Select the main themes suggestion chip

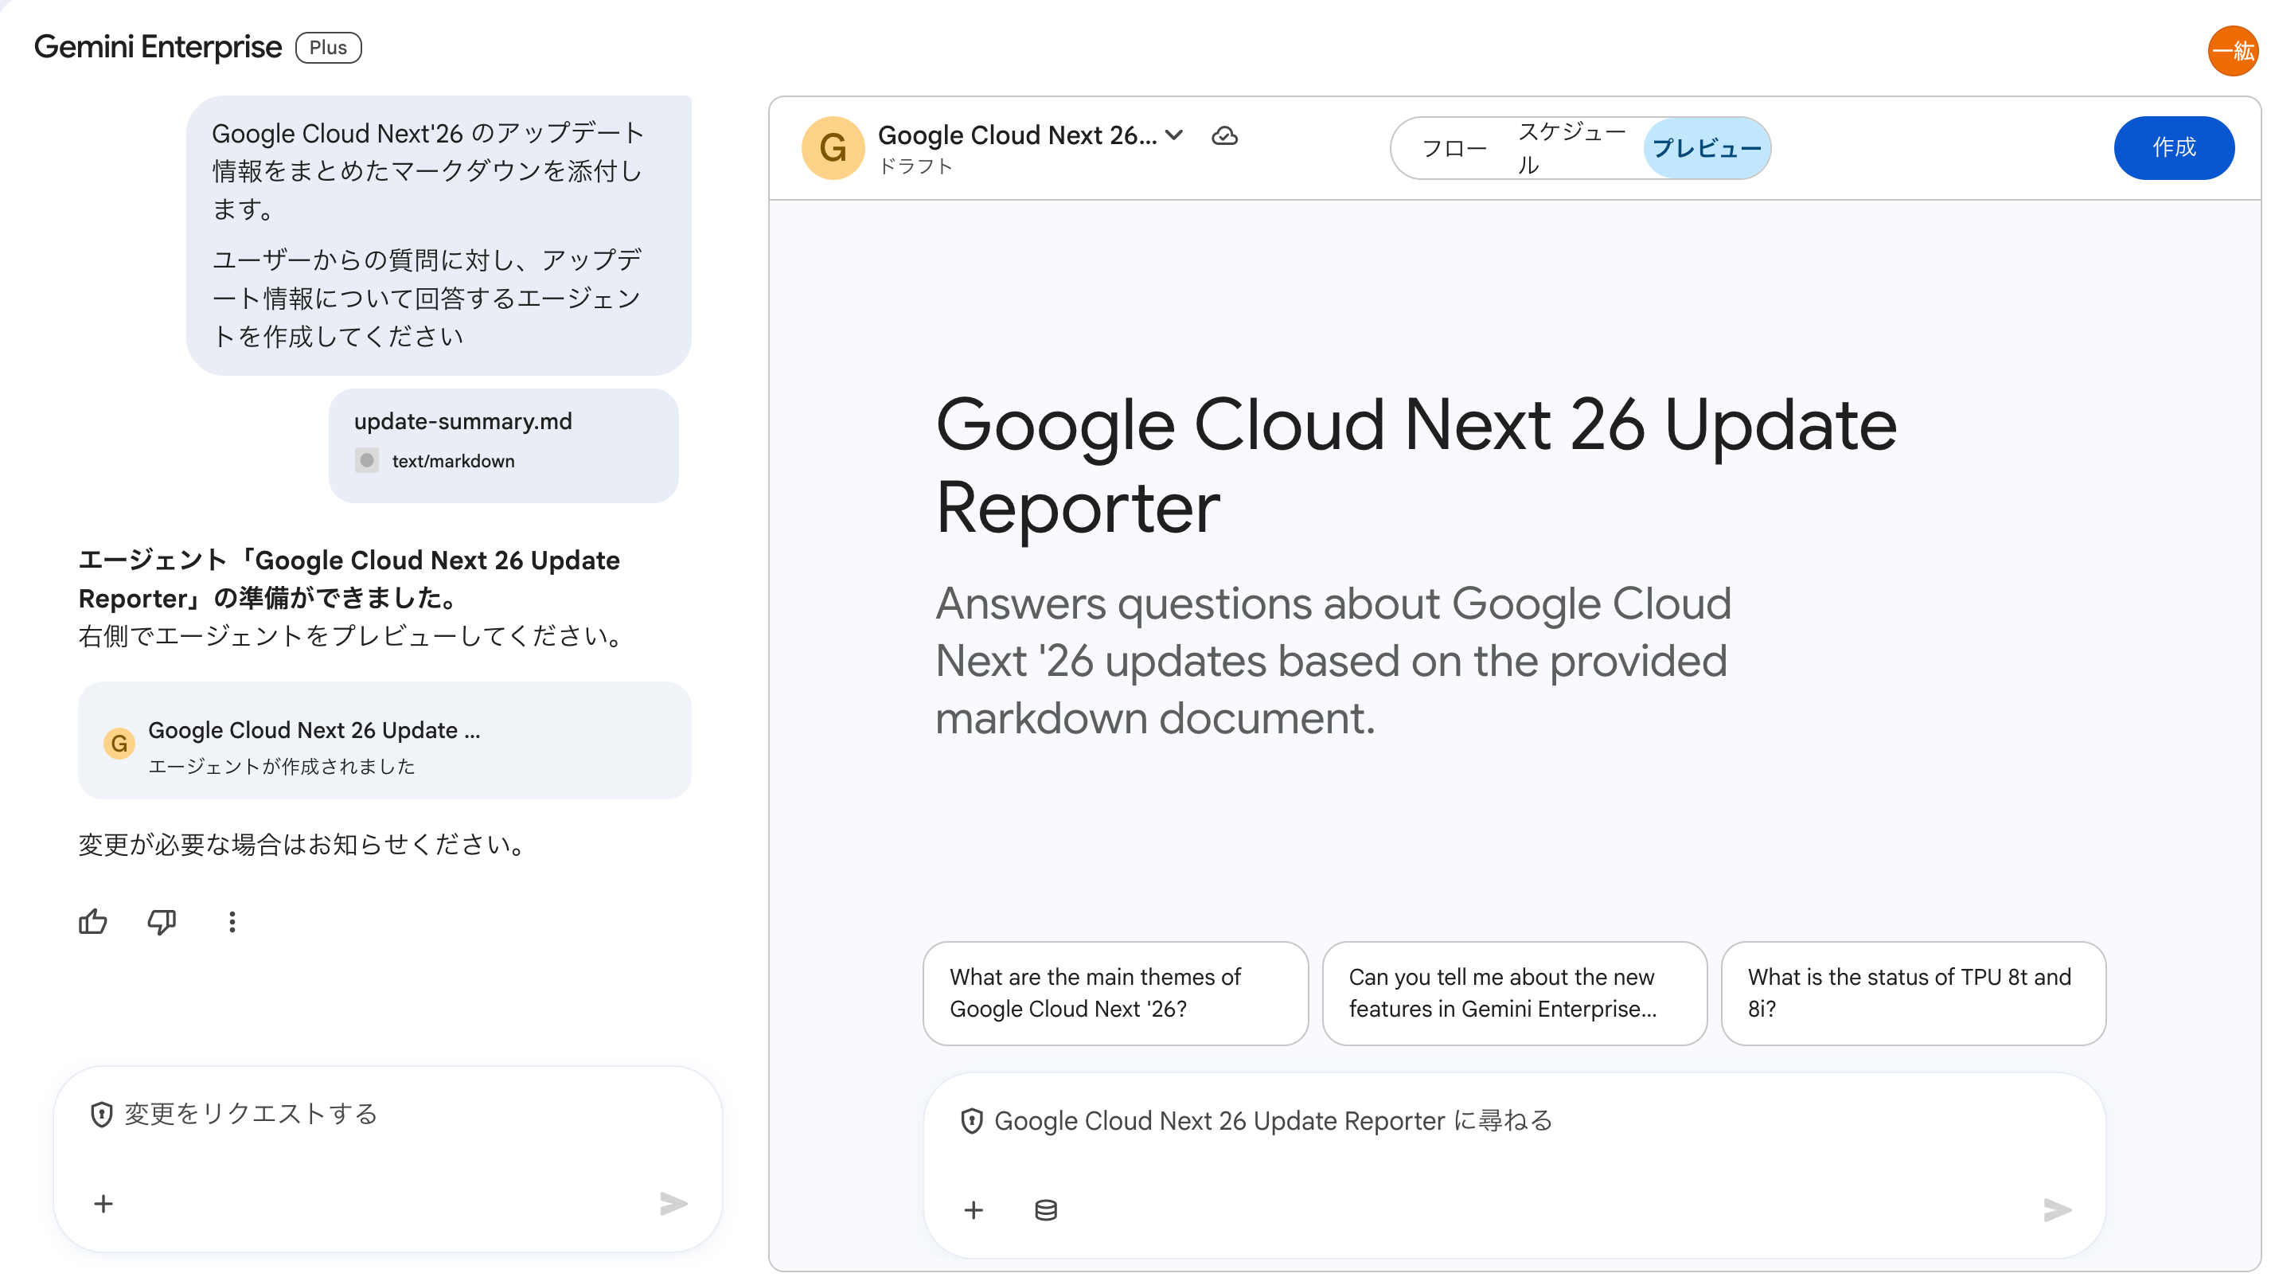coord(1114,993)
